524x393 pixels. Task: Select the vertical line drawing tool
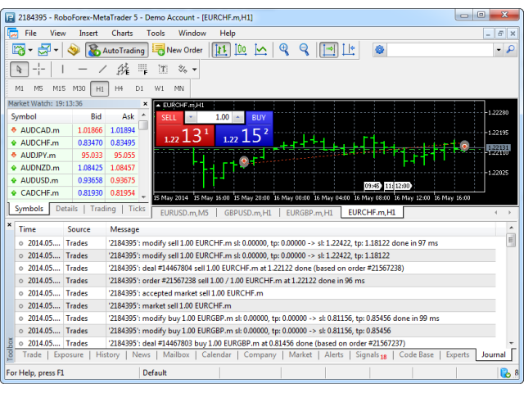click(x=62, y=70)
